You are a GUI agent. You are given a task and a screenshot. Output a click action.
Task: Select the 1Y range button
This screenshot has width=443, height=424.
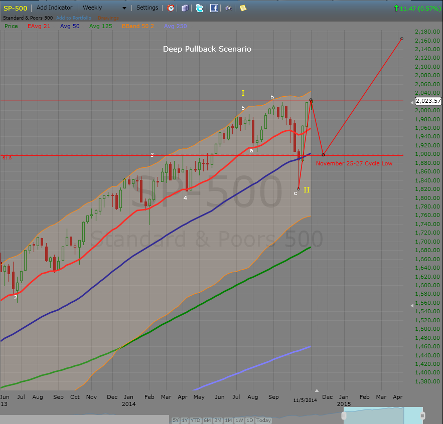click(185, 420)
